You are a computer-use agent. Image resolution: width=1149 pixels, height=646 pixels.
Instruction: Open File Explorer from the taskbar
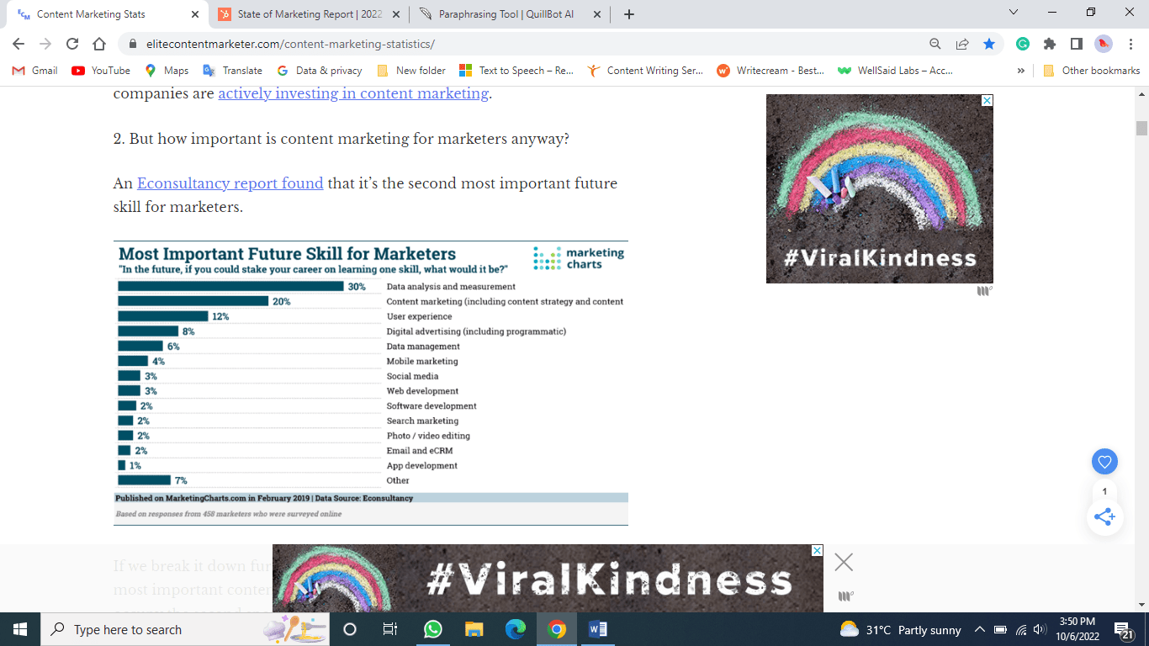474,629
